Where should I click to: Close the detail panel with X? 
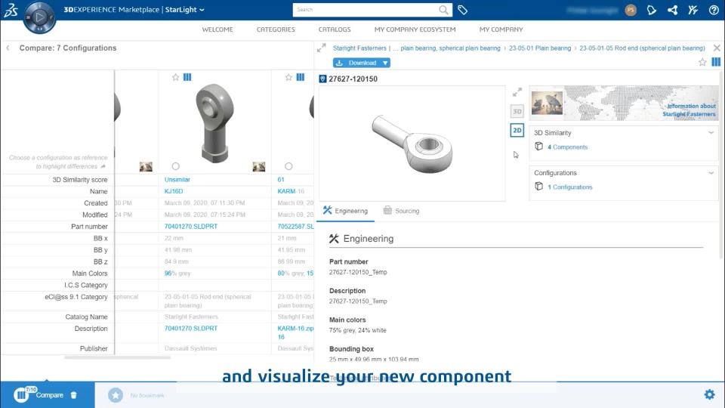(x=716, y=48)
